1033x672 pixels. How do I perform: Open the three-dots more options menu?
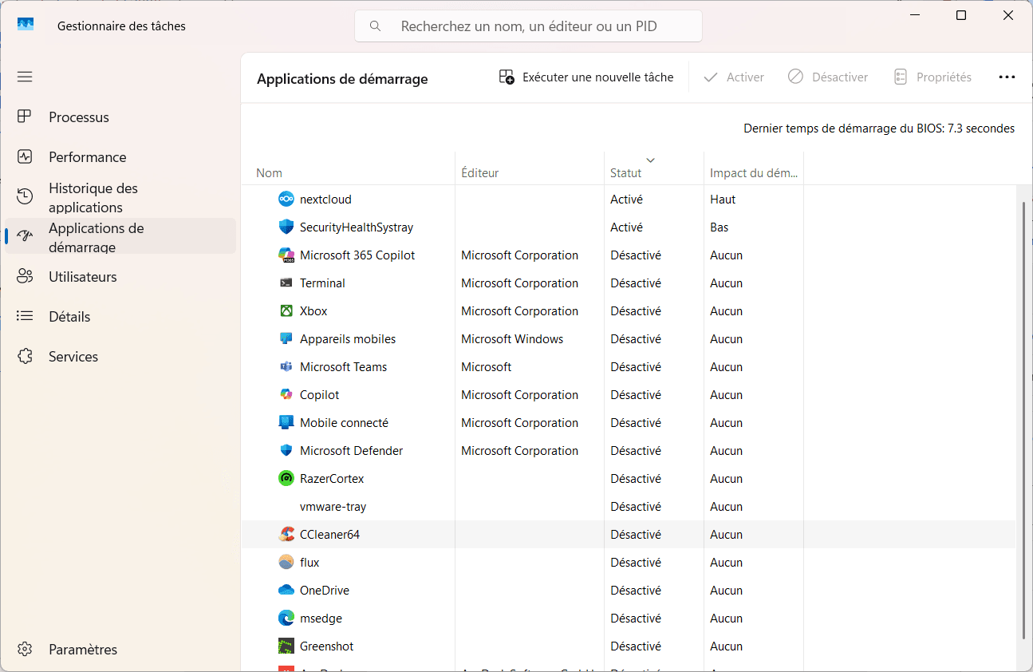tap(1007, 77)
